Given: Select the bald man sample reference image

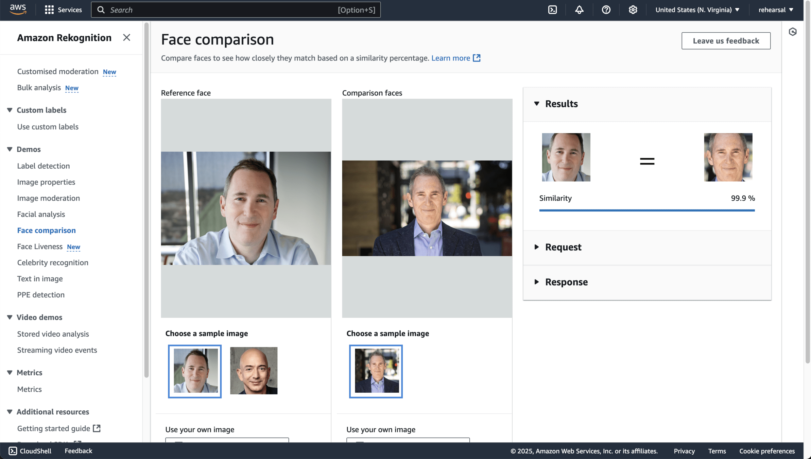Looking at the screenshot, I should 254,371.
